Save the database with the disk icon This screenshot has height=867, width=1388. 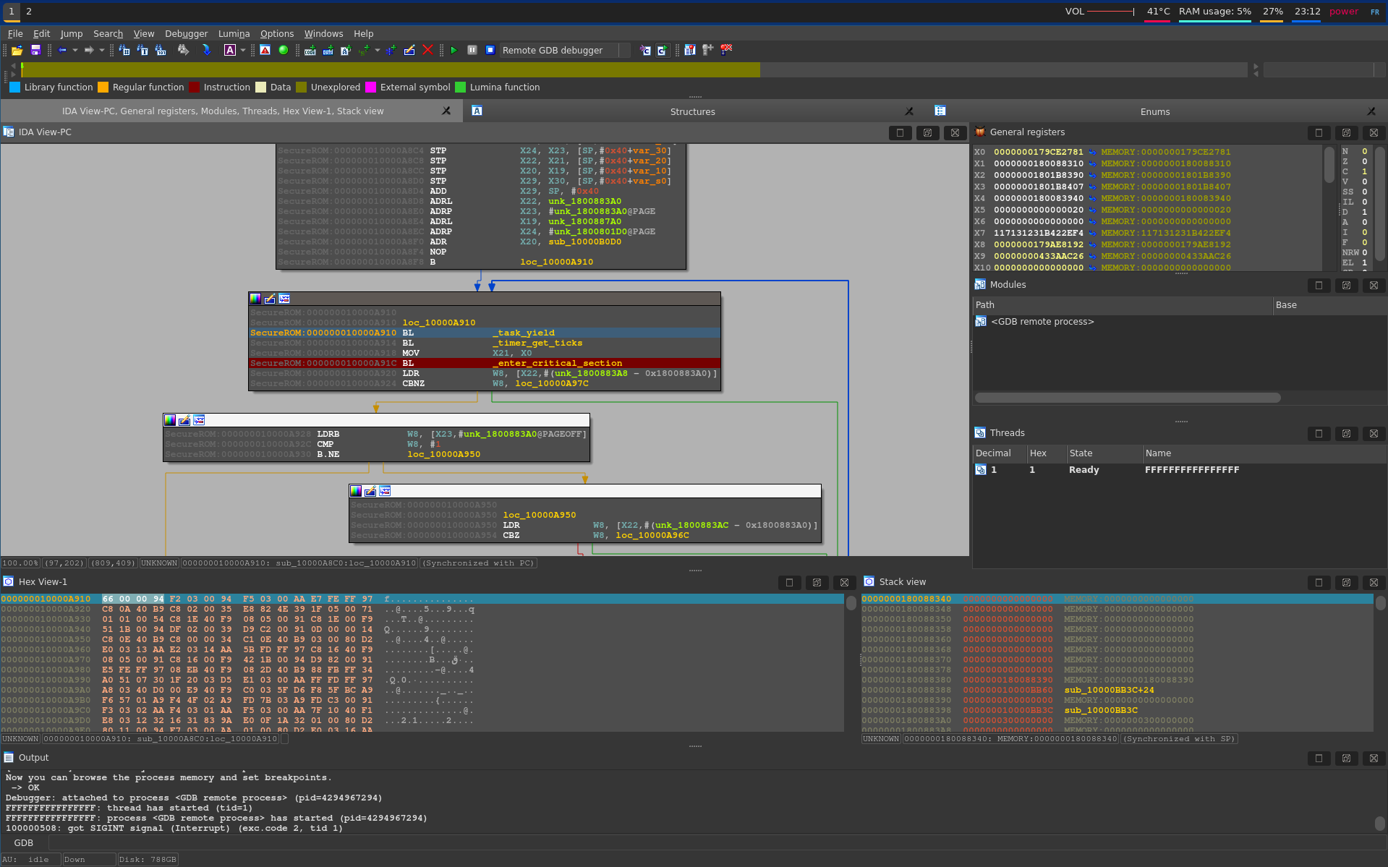(x=35, y=51)
